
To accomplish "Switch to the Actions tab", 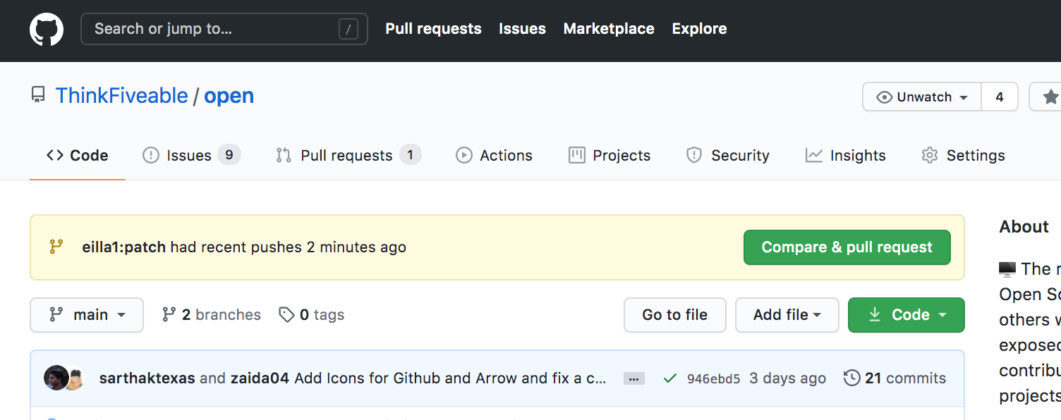I will 494,156.
